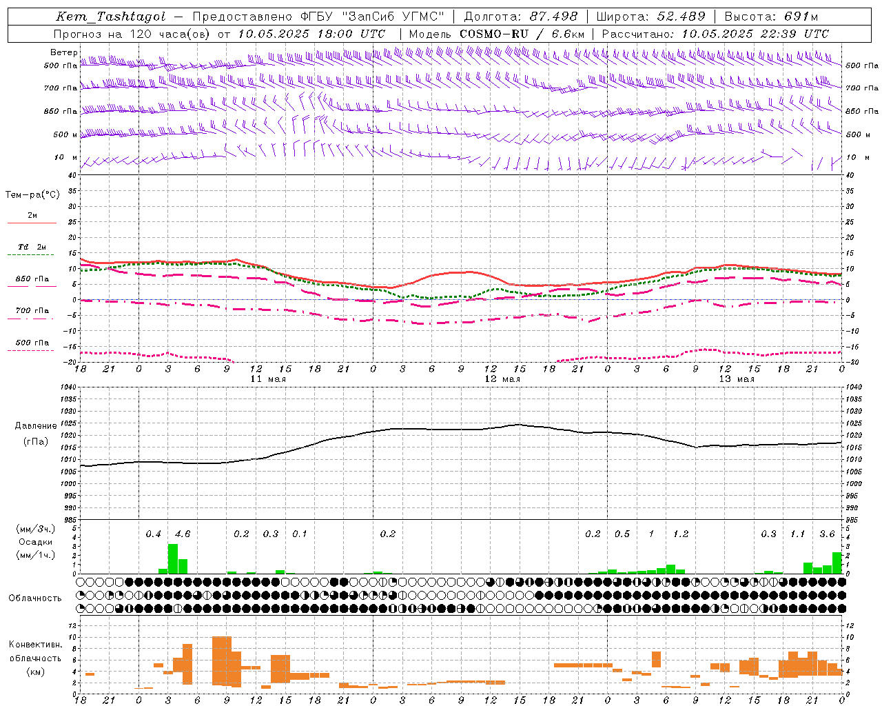Click the "(мм/3ч.)" unit label
The height and width of the screenshot is (706, 882).
[36, 529]
